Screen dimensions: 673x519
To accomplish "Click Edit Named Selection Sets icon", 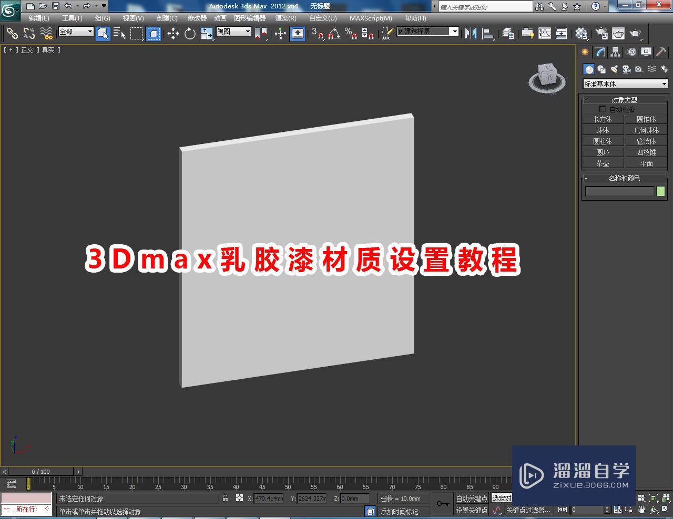I will point(386,34).
